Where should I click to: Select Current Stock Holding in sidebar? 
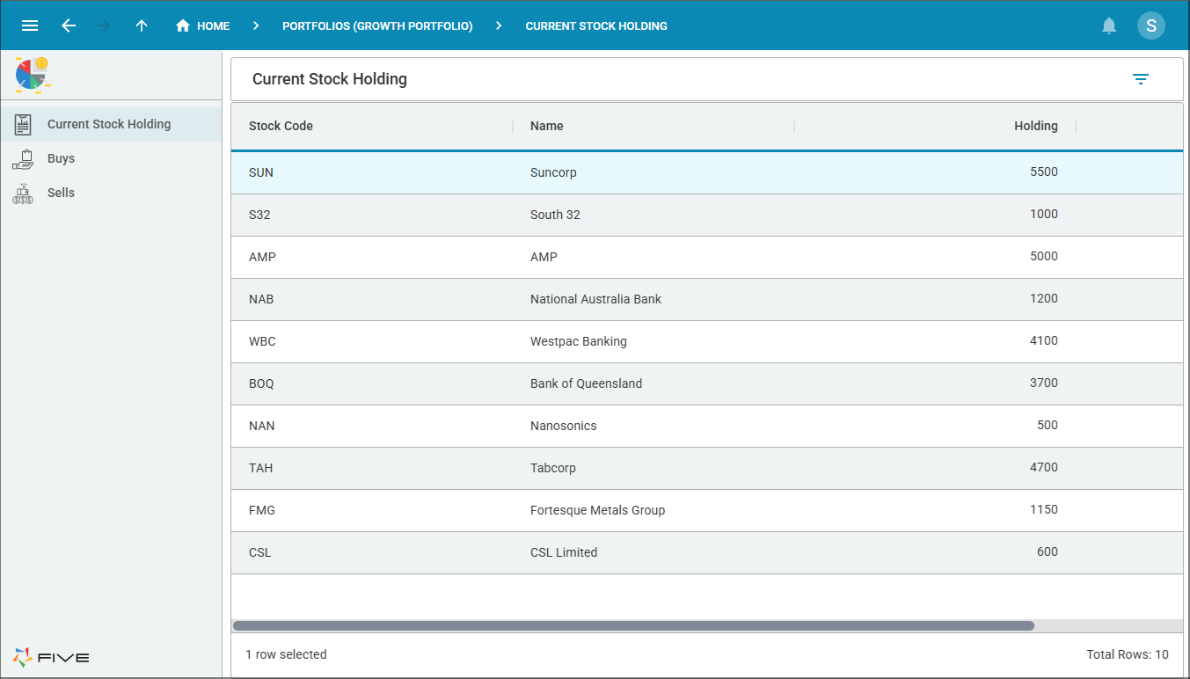tap(111, 124)
